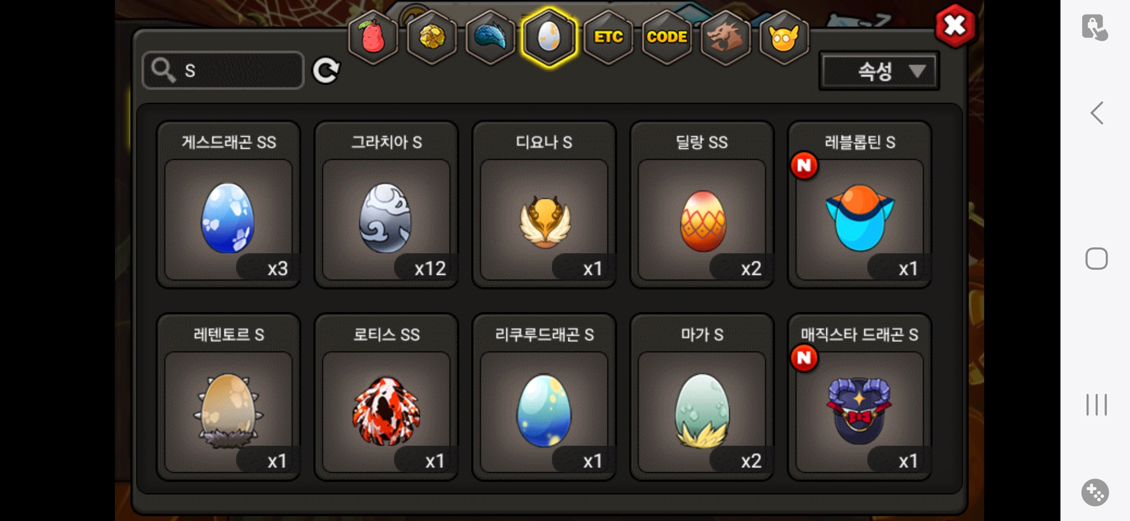1130x521 pixels.
Task: Click the refresh arrow beside search
Action: pyautogui.click(x=326, y=71)
